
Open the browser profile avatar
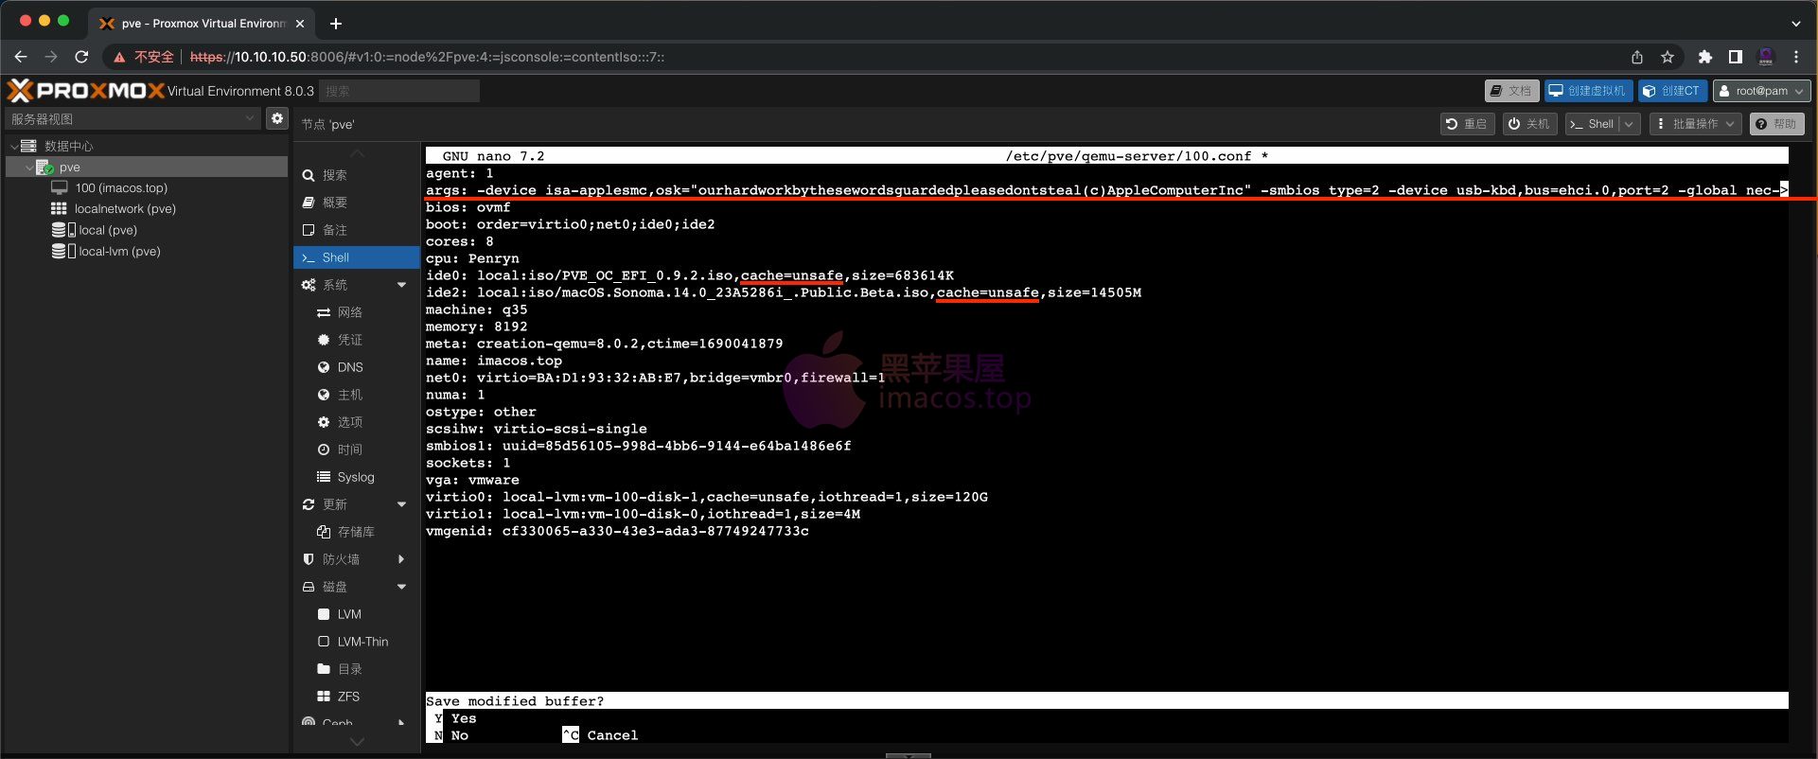pos(1766,57)
